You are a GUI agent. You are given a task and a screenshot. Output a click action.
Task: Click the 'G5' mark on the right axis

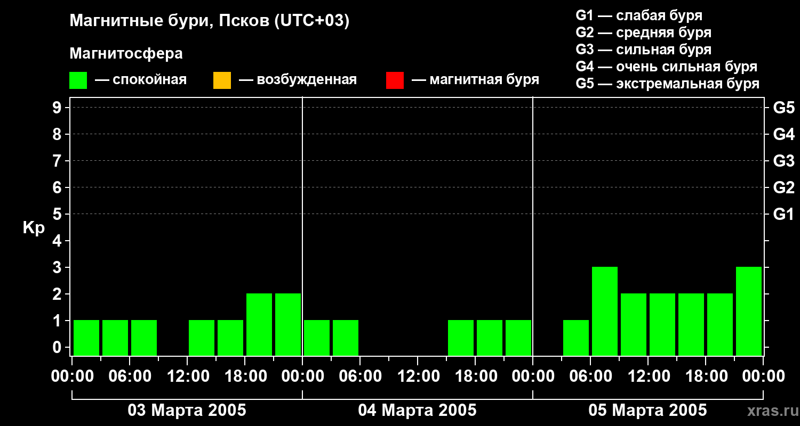783,108
